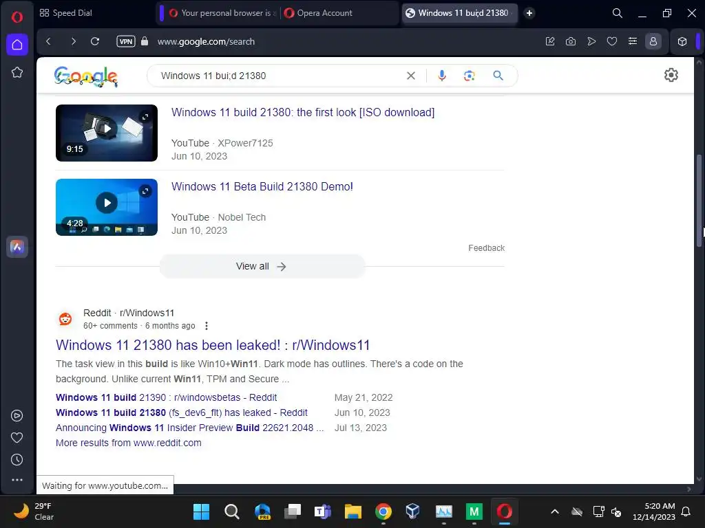The width and height of the screenshot is (705, 528).
Task: Open Windows 11 build 21390 windowsbetas link
Action: pyautogui.click(x=167, y=397)
